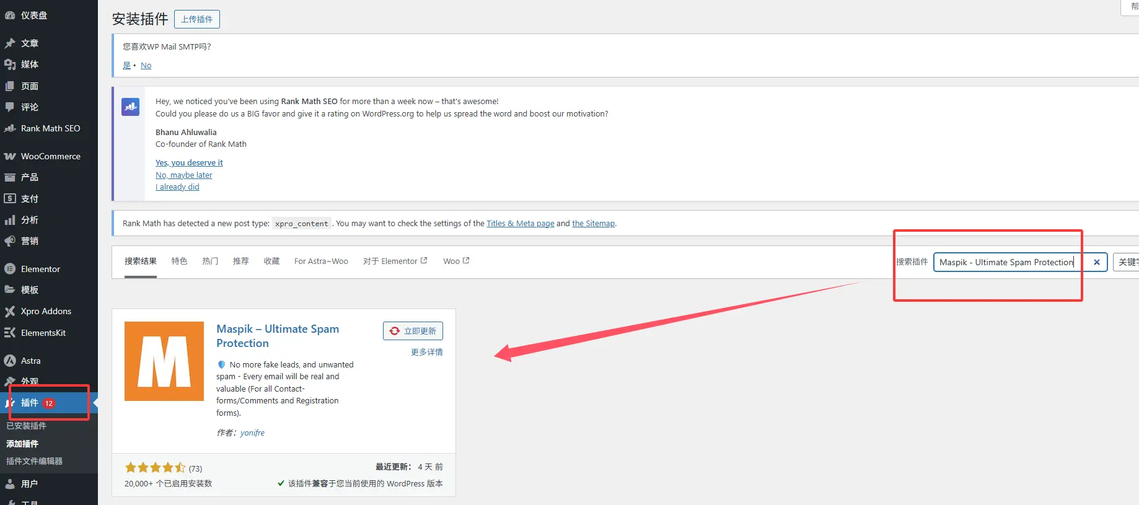Image resolution: width=1139 pixels, height=505 pixels.
Task: Click the Rank Math SEO chart icon
Action: [10, 128]
